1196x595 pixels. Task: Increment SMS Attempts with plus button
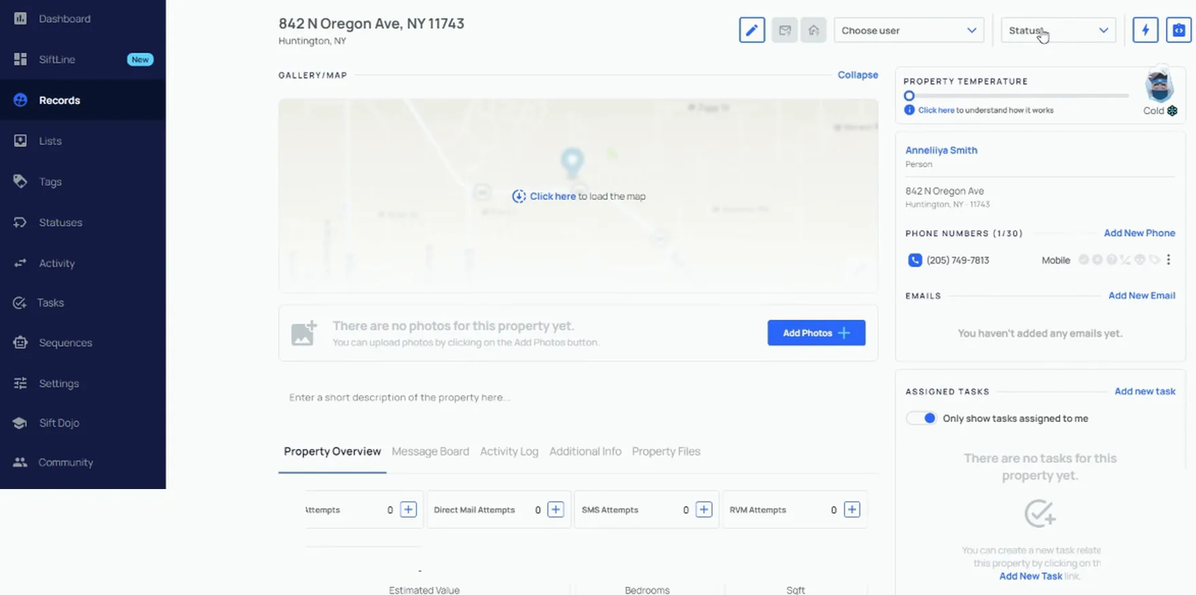click(704, 509)
